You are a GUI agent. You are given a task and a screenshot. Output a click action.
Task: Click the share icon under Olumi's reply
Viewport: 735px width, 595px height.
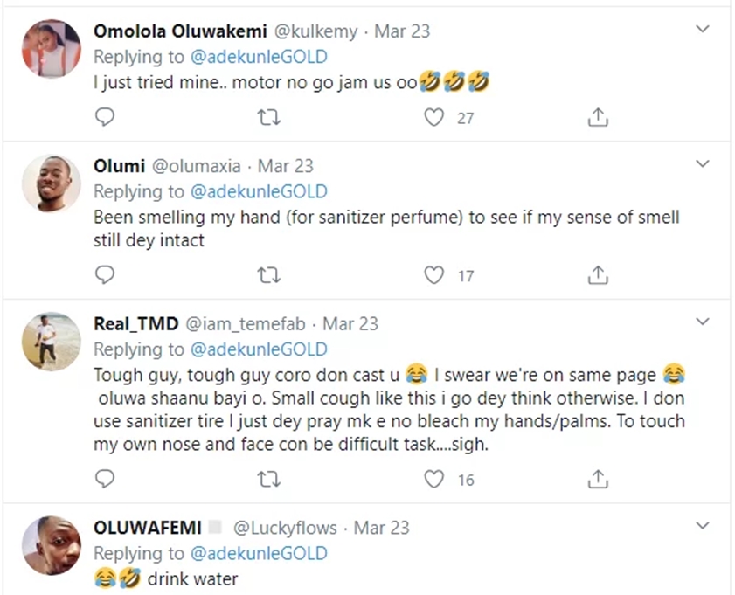pos(598,274)
